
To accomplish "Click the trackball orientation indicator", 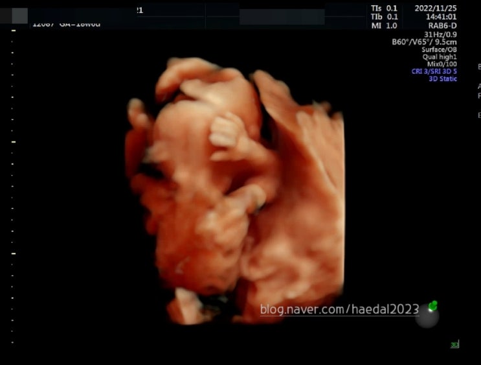I will [x=428, y=314].
